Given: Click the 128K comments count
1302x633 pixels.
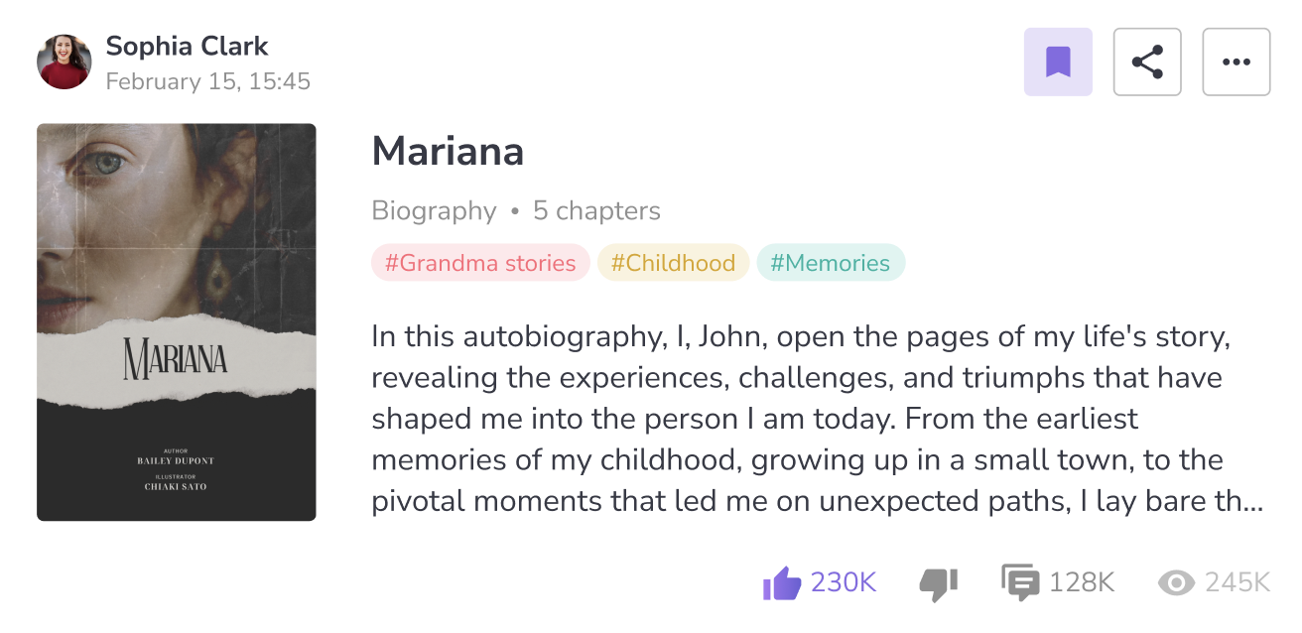Looking at the screenshot, I should (x=1082, y=582).
